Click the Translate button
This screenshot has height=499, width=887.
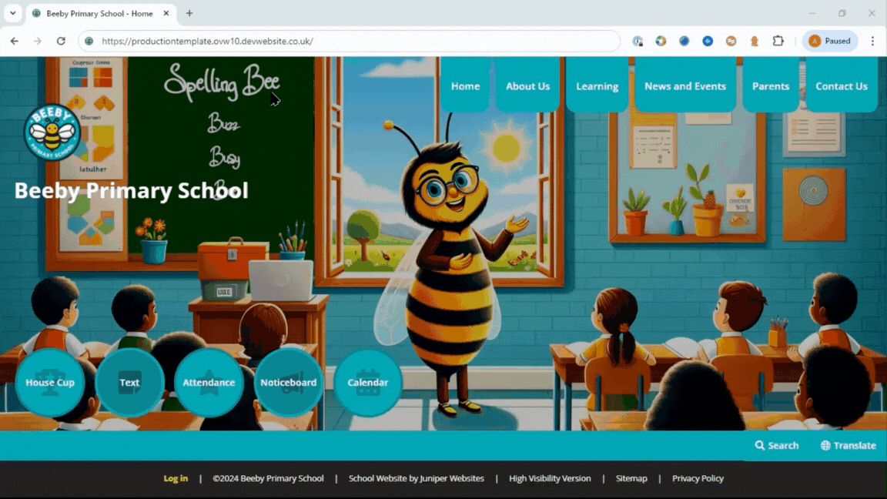(848, 445)
